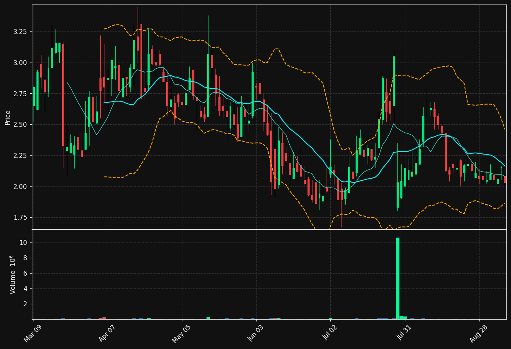This screenshot has height=349, width=511.
Task: Select the "Jul 31" date label
Action: tap(404, 333)
